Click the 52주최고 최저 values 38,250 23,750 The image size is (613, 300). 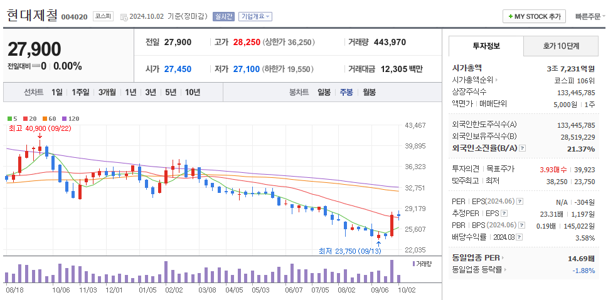click(x=570, y=182)
